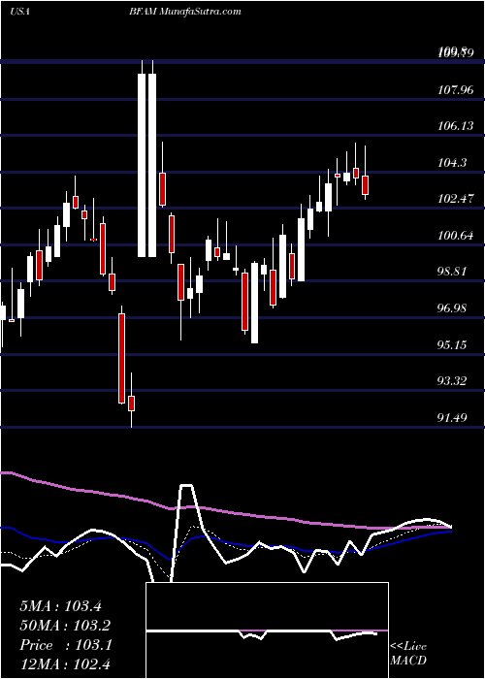The image size is (485, 679).
Task: Click inside the MACD inset chart
Action: coord(267,630)
